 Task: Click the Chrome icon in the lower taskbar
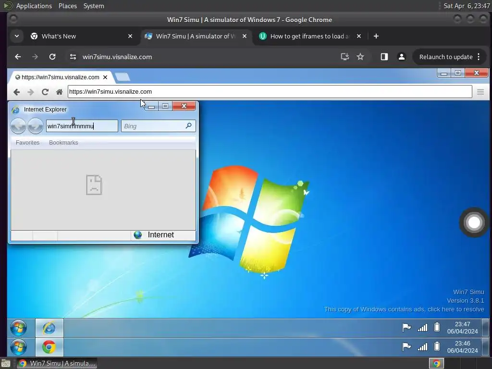click(x=49, y=347)
